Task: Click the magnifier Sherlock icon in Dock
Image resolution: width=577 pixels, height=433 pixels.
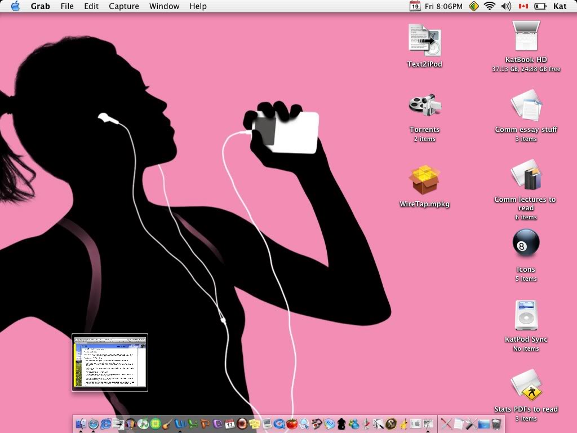Action: (304, 424)
